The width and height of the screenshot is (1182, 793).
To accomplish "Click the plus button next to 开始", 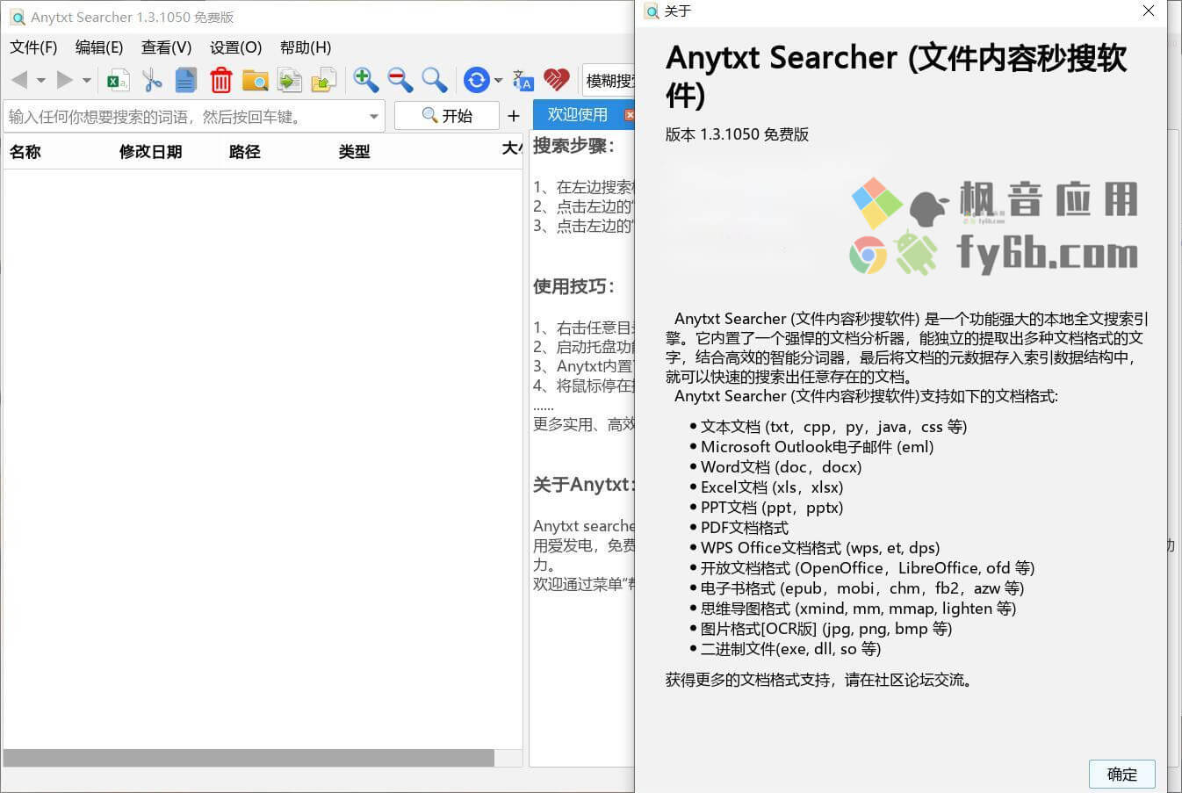I will [514, 116].
